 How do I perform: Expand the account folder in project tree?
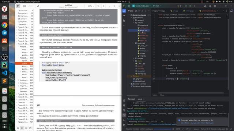click(x=134, y=20)
